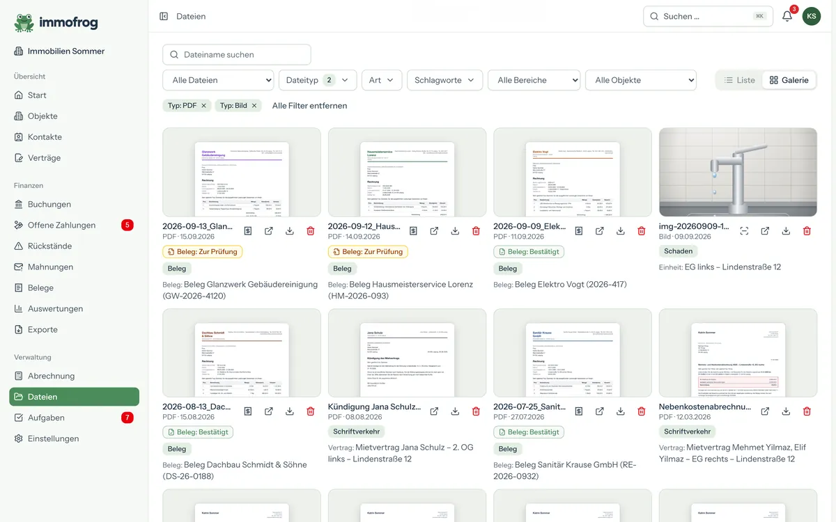This screenshot has width=836, height=522.
Task: Open the Schlagworte filter dropdown
Action: click(445, 80)
